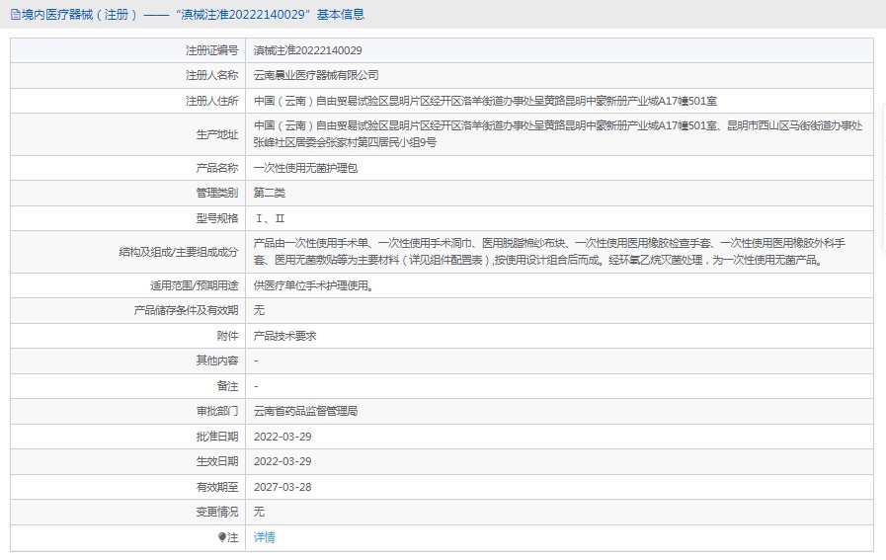Select the 无 value in 变更情况 row

tap(259, 512)
